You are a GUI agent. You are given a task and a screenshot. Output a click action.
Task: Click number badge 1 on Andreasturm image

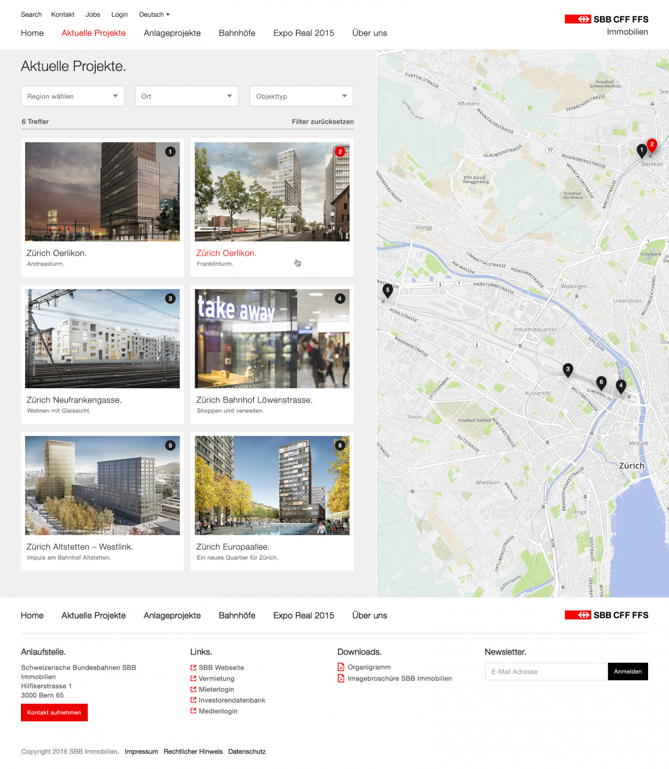point(171,152)
